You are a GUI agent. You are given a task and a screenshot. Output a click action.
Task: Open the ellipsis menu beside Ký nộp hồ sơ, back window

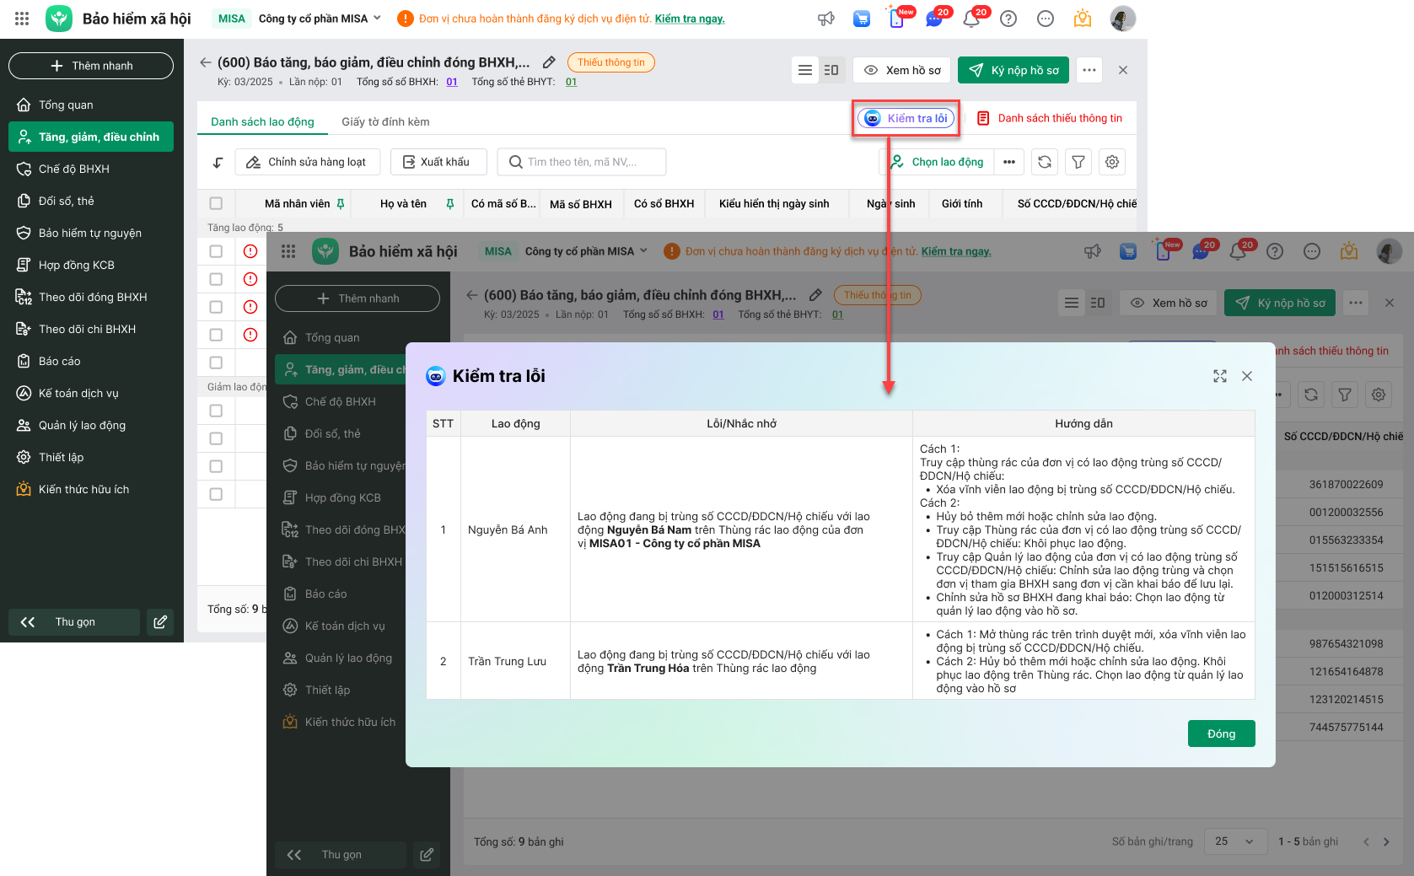coord(1089,70)
